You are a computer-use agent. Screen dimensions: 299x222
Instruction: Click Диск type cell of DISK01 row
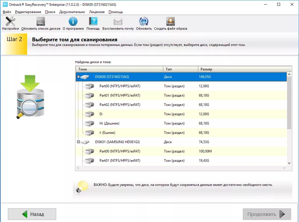tap(168, 142)
